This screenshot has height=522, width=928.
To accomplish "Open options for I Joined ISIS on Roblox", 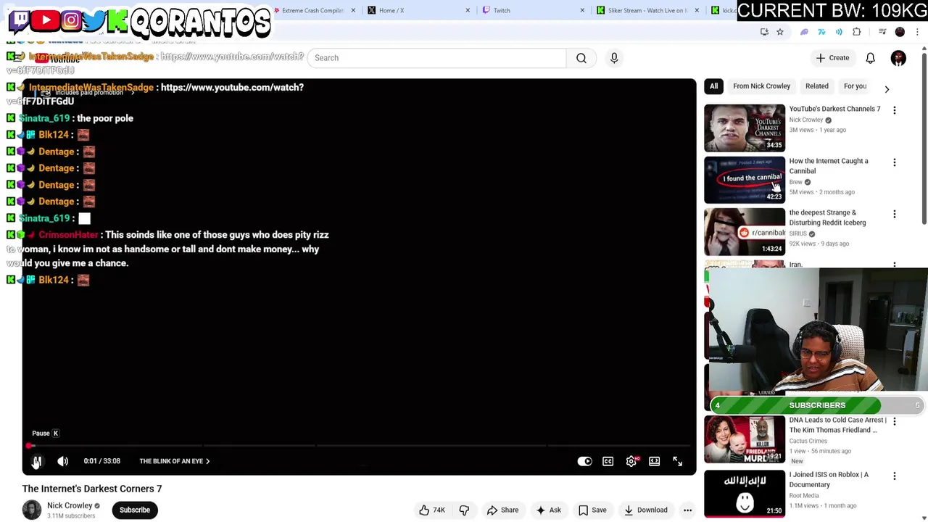I will tap(895, 476).
